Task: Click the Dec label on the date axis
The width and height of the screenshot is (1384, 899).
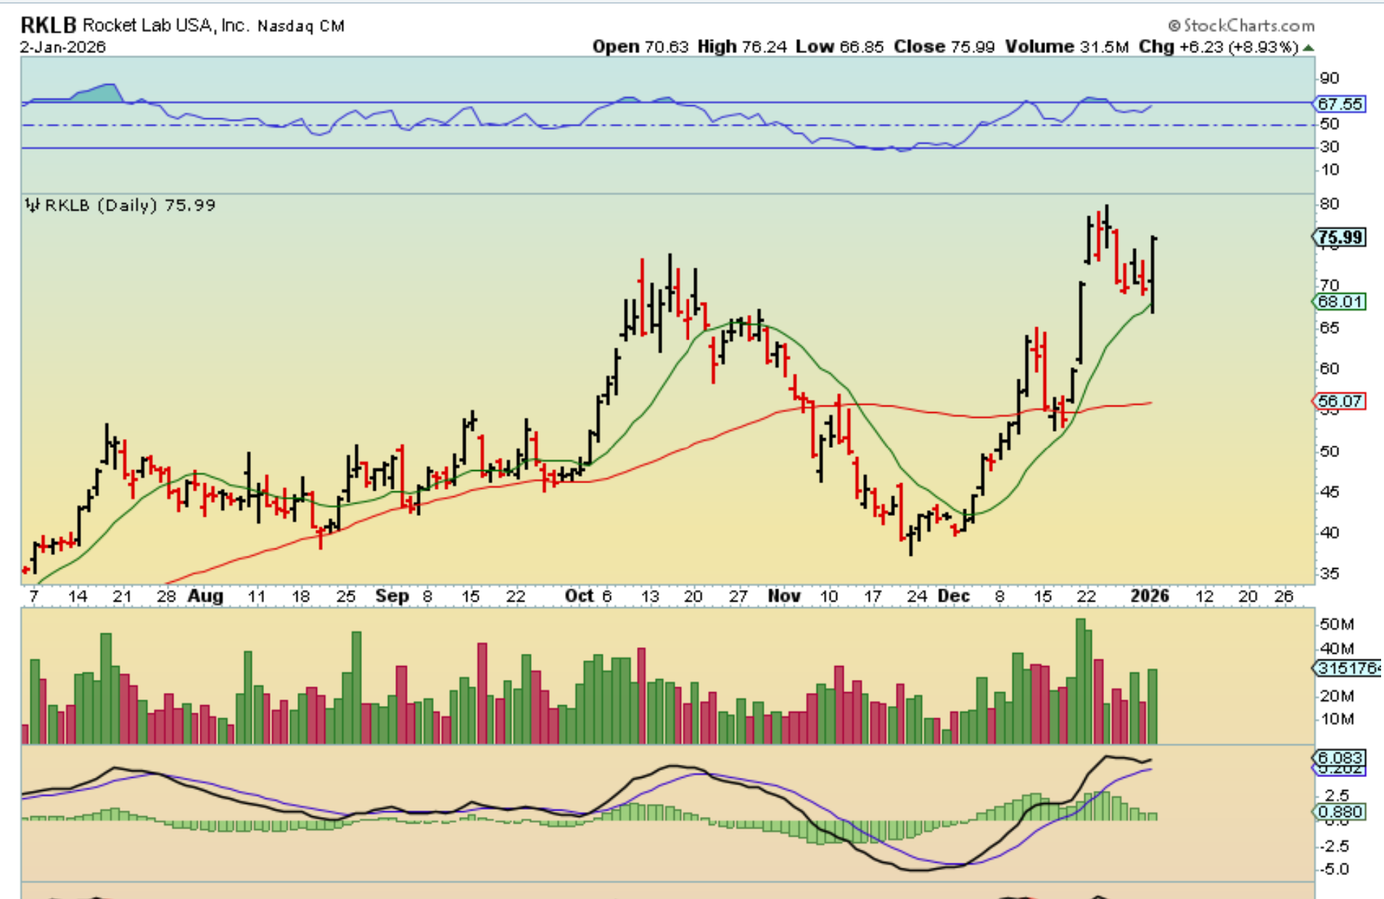Action: (x=954, y=596)
